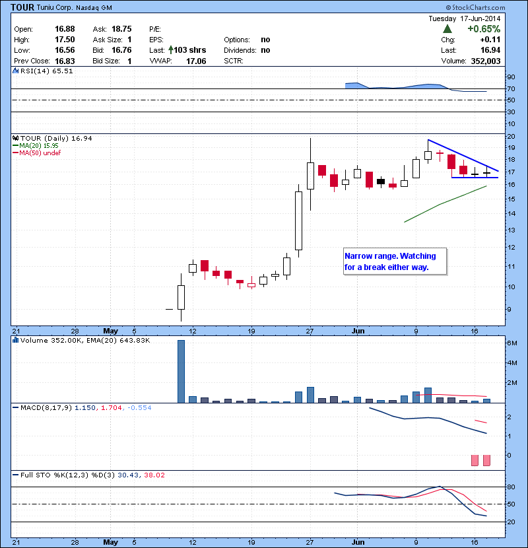The image size is (528, 548).
Task: Click the Bid price 16.76
Action: click(x=121, y=50)
